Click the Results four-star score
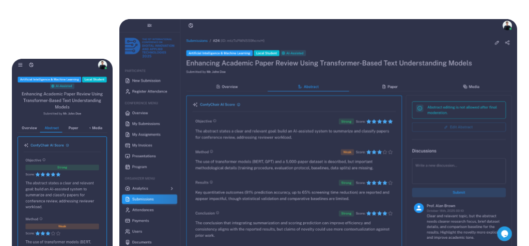 click(380, 183)
